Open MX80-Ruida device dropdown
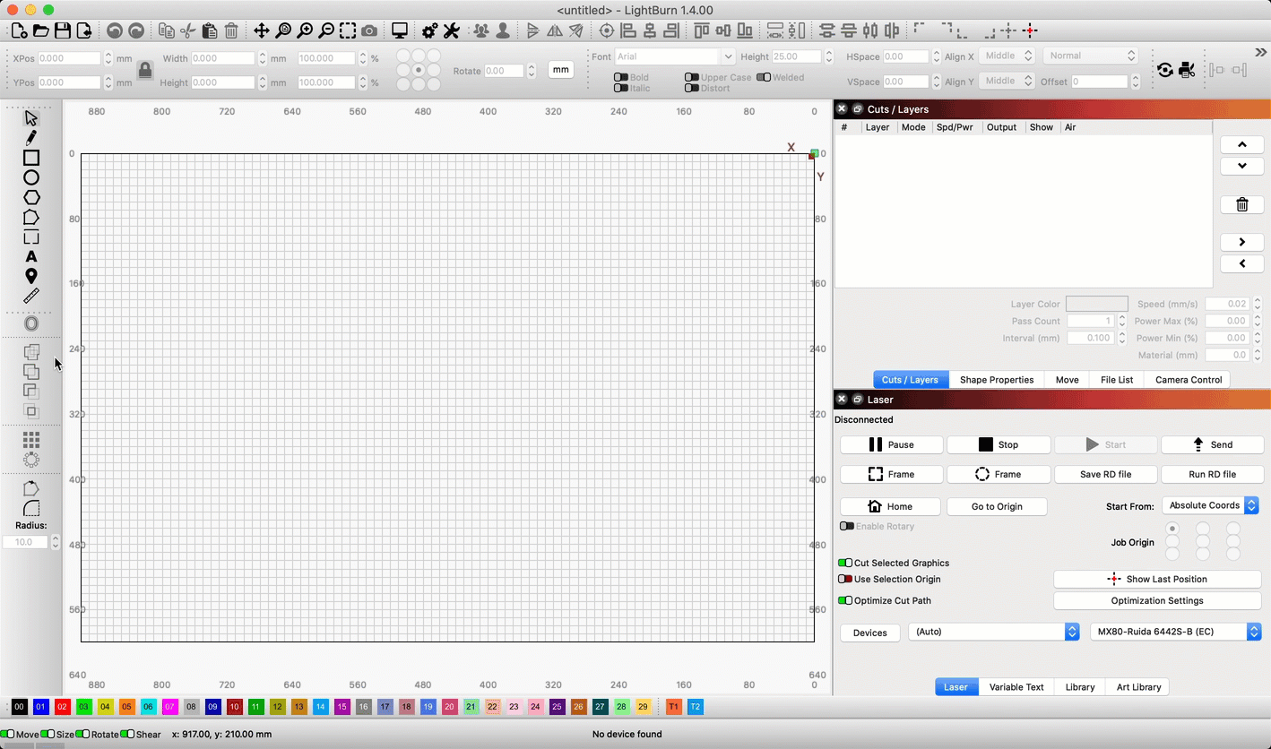The height and width of the screenshot is (749, 1271). click(1176, 632)
